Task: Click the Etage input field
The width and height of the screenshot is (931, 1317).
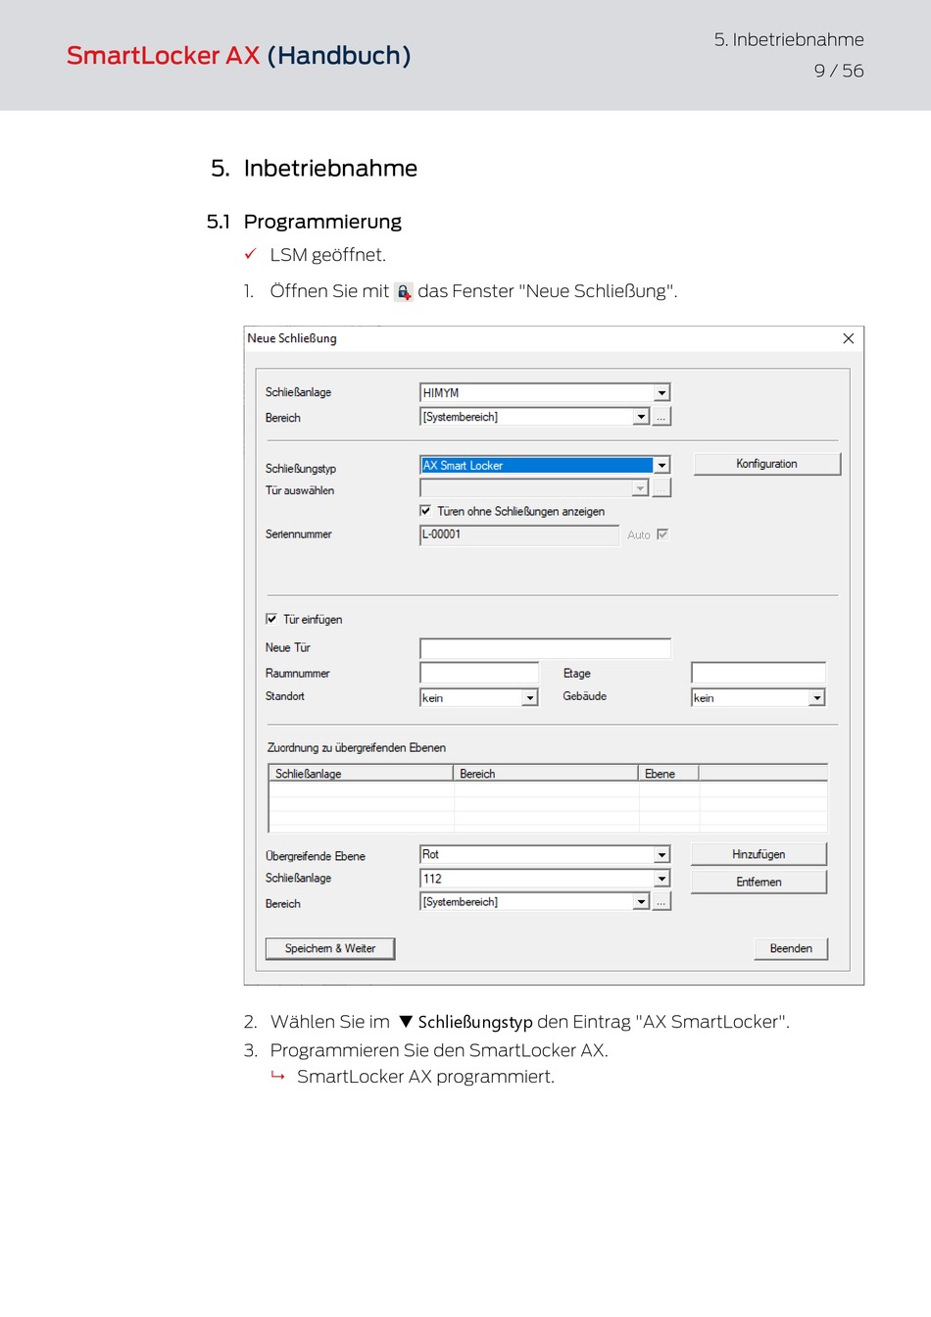Action: pos(759,673)
